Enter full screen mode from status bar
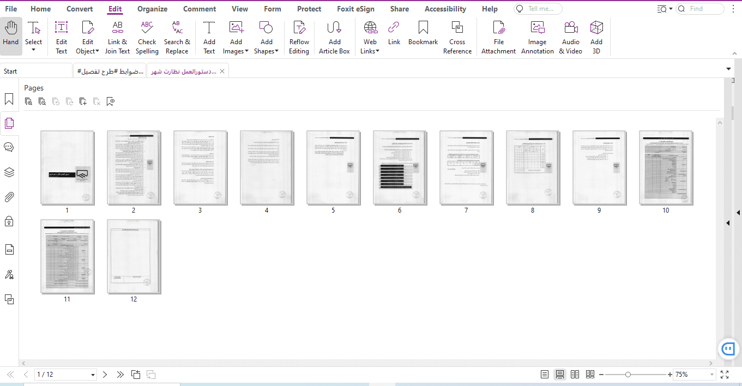Image resolution: width=742 pixels, height=386 pixels. coord(725,375)
